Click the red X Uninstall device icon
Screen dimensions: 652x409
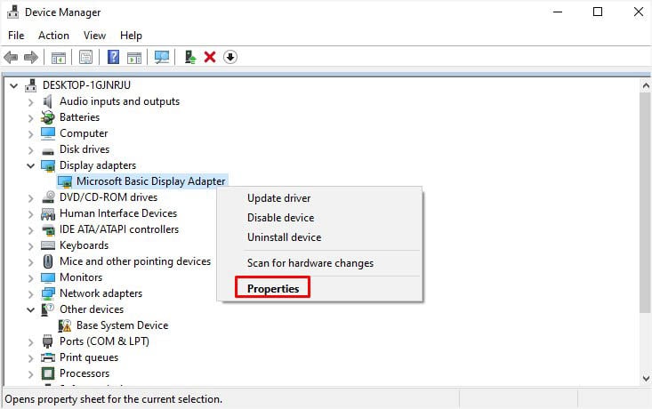tap(210, 57)
